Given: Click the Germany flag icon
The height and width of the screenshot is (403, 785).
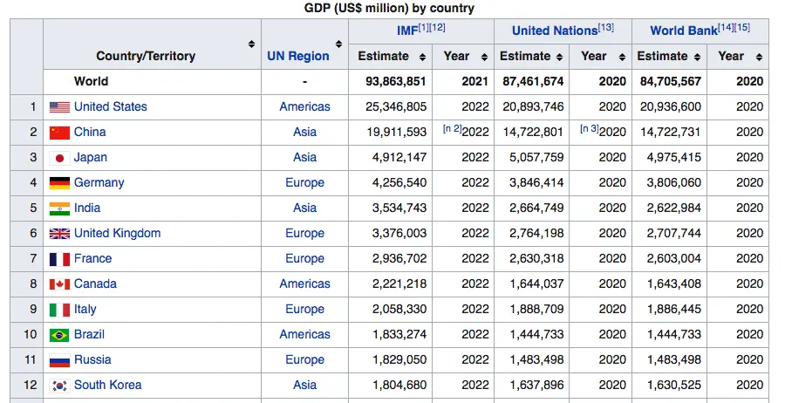Looking at the screenshot, I should pyautogui.click(x=59, y=183).
